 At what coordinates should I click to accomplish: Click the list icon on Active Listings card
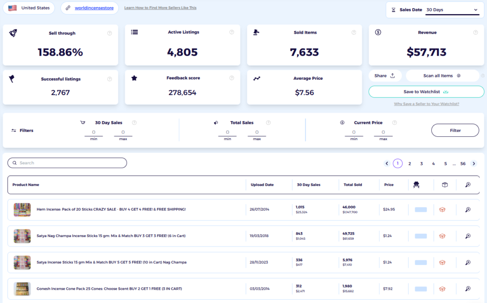pos(135,32)
